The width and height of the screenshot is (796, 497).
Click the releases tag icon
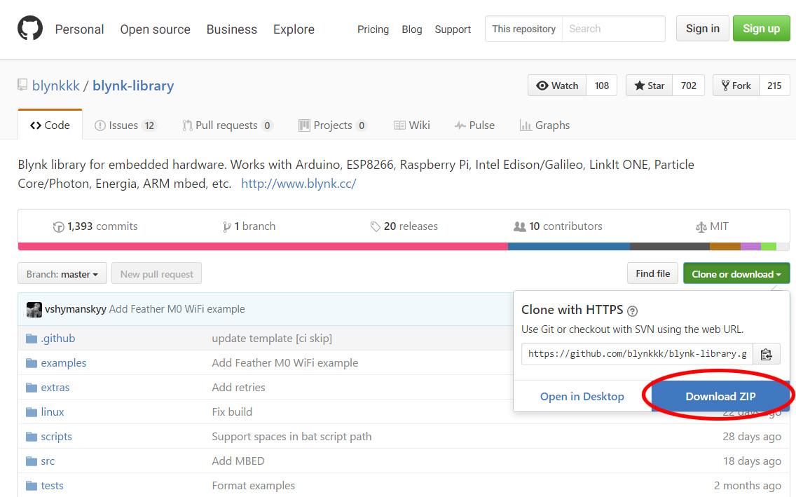click(376, 227)
